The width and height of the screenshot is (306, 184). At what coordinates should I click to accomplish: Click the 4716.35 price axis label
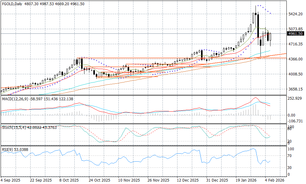tap(295, 44)
